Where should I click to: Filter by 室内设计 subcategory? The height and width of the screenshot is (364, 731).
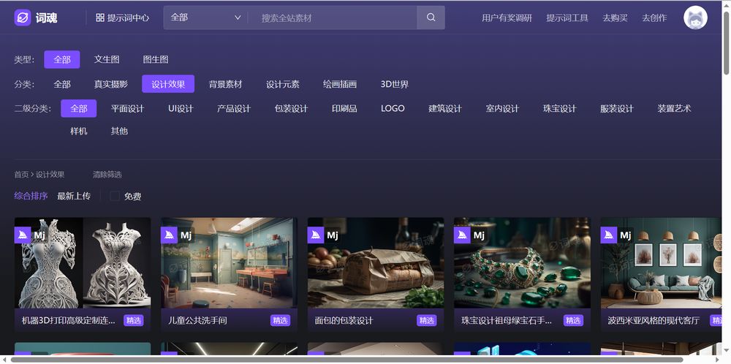[x=503, y=109]
